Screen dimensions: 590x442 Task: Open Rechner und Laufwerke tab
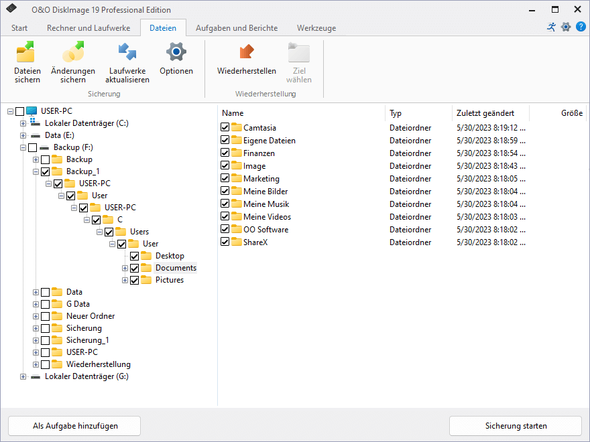88,28
